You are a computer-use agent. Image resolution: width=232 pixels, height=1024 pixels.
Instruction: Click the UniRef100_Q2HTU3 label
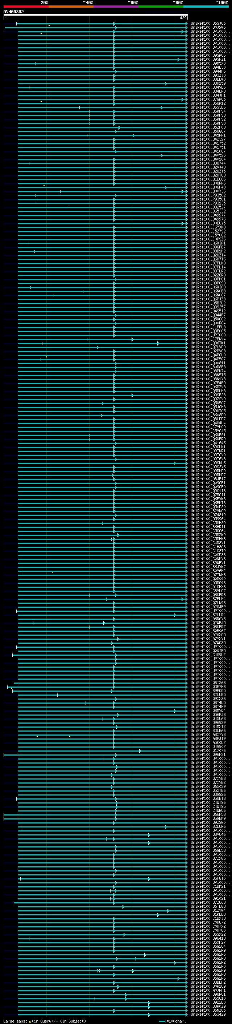[x=208, y=175]
